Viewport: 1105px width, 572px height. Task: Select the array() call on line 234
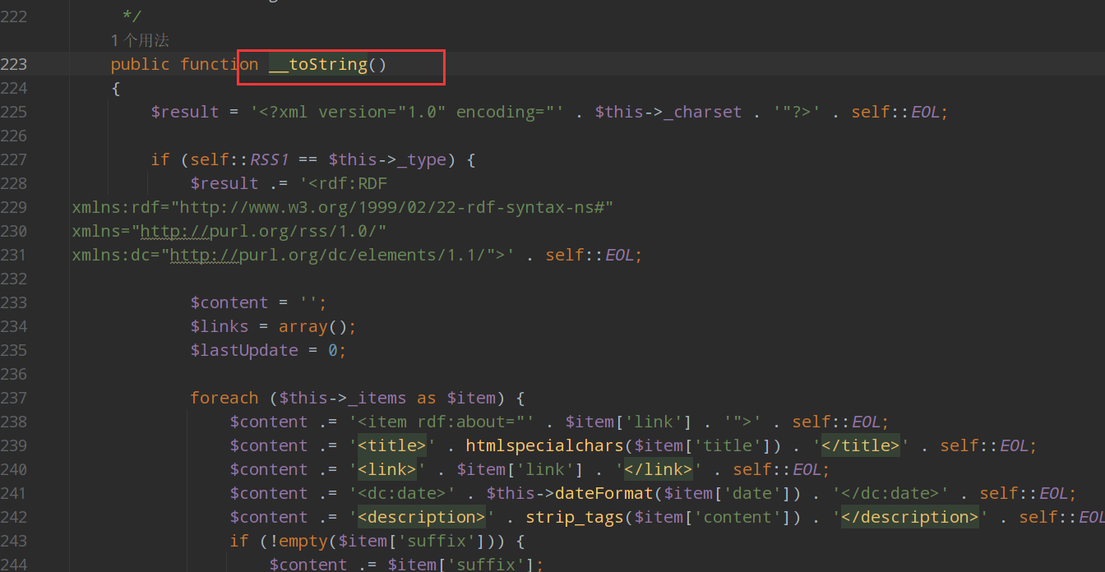(313, 326)
